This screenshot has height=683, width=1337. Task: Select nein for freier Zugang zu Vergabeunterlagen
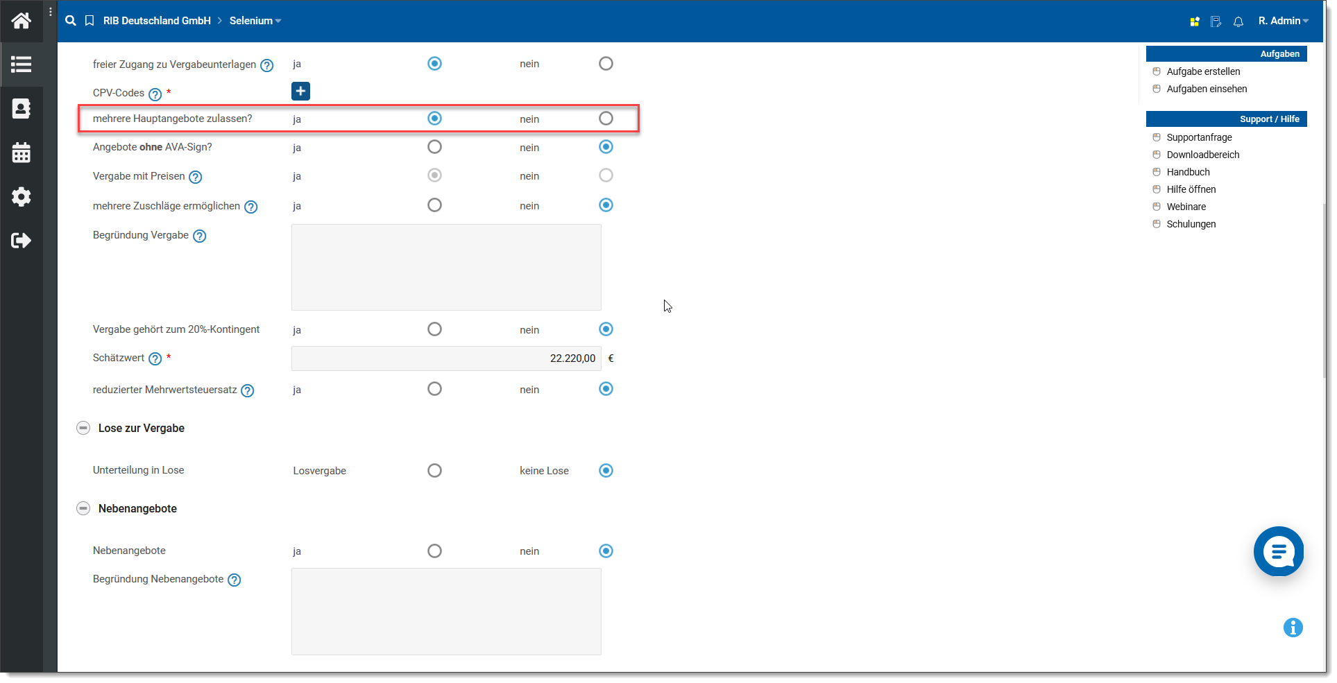coord(606,64)
